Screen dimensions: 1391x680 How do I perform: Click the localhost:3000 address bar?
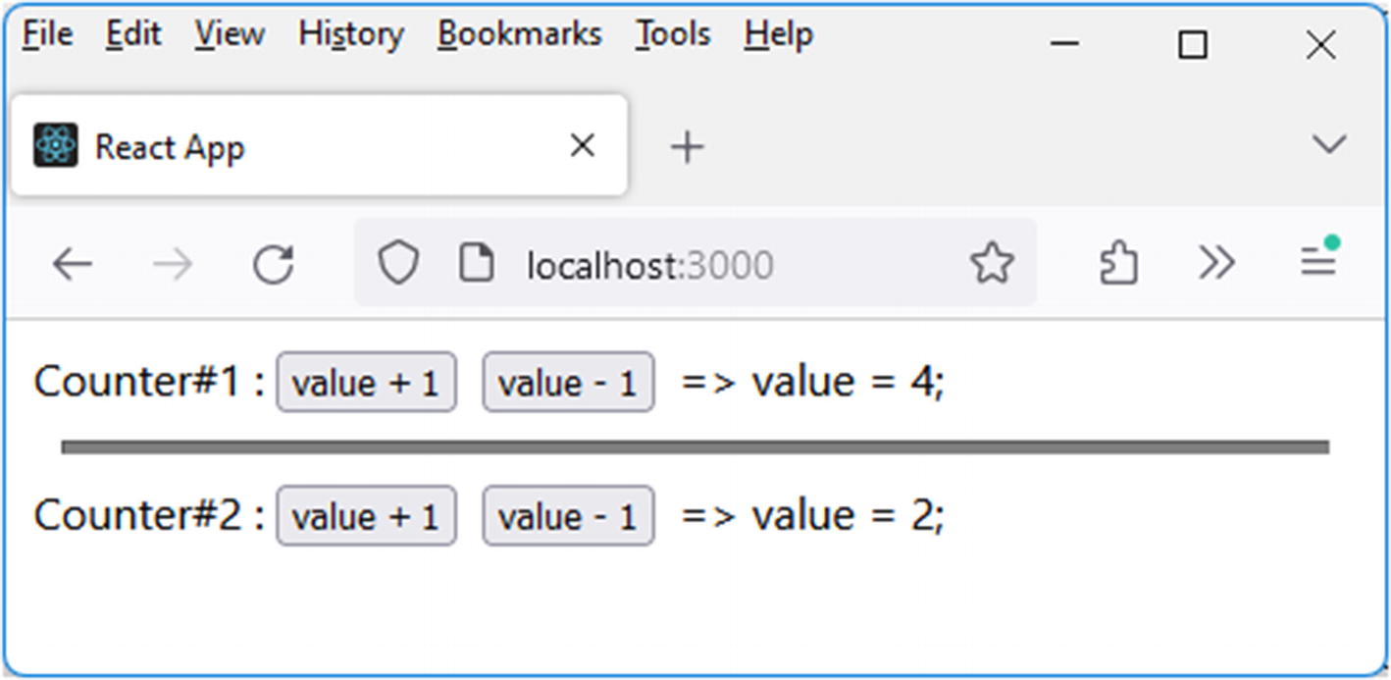(687, 264)
